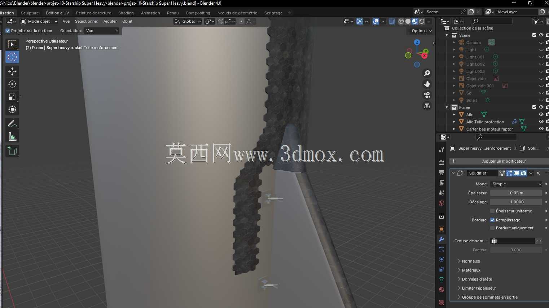Open the Render properties tab
Screen dimensions: 549x308
coord(442,163)
